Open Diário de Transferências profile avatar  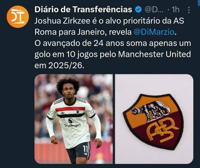coord(18,17)
